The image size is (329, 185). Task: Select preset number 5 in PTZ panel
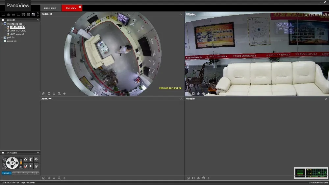(32, 173)
